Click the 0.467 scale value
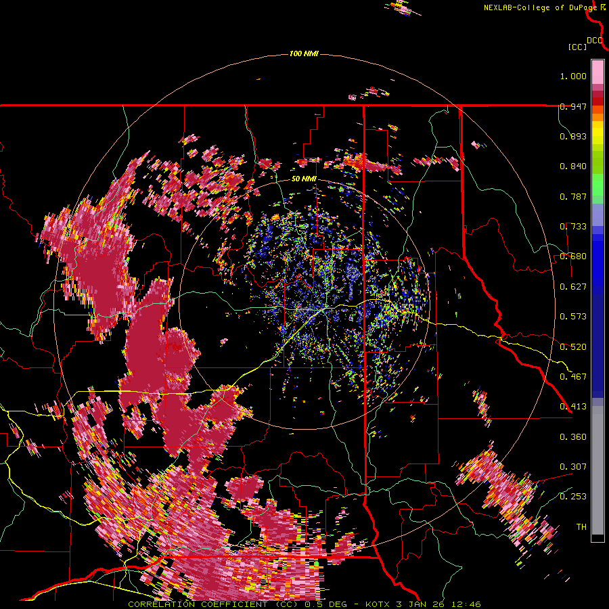609x609 pixels. click(x=573, y=377)
